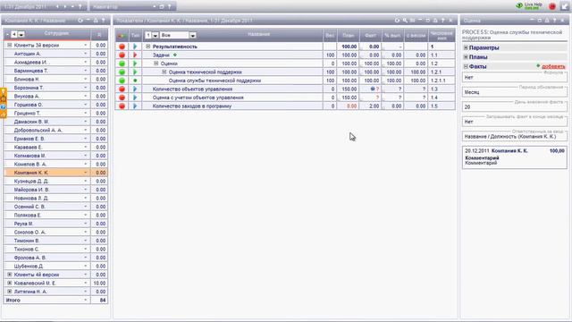Click the red trend arrow of the Задачи row
Screen dimensions: 572x322
pos(135,55)
